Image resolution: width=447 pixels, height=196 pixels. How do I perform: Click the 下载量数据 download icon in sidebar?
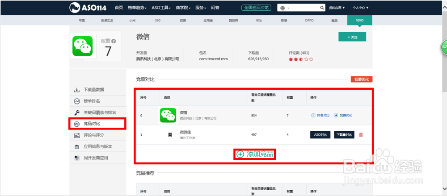[77, 90]
